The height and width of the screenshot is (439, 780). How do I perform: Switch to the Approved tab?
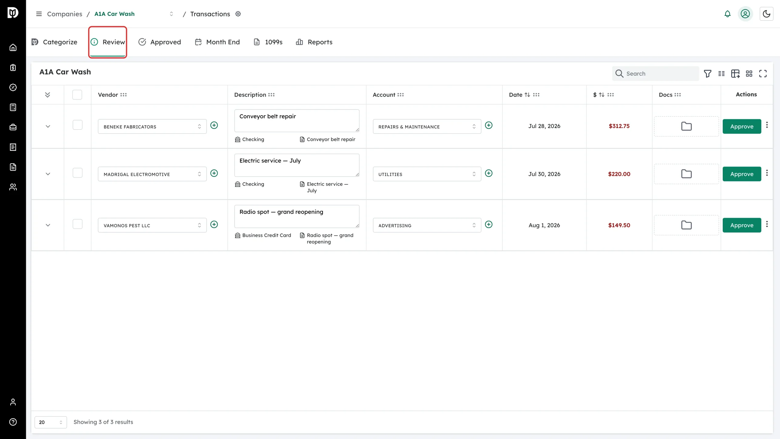point(159,42)
